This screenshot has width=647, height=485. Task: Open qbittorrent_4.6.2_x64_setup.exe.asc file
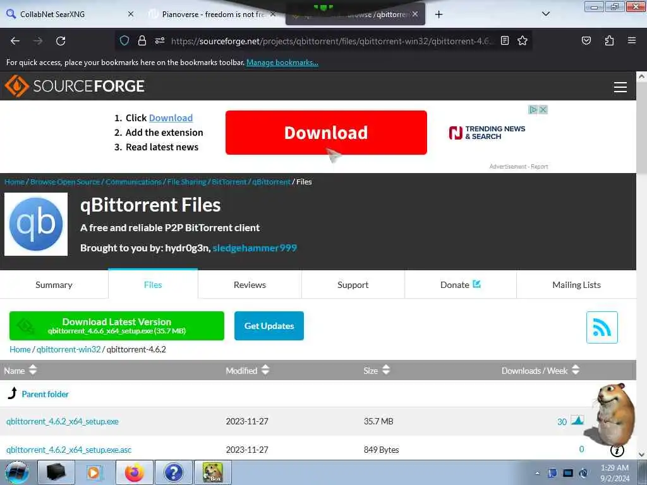click(69, 450)
